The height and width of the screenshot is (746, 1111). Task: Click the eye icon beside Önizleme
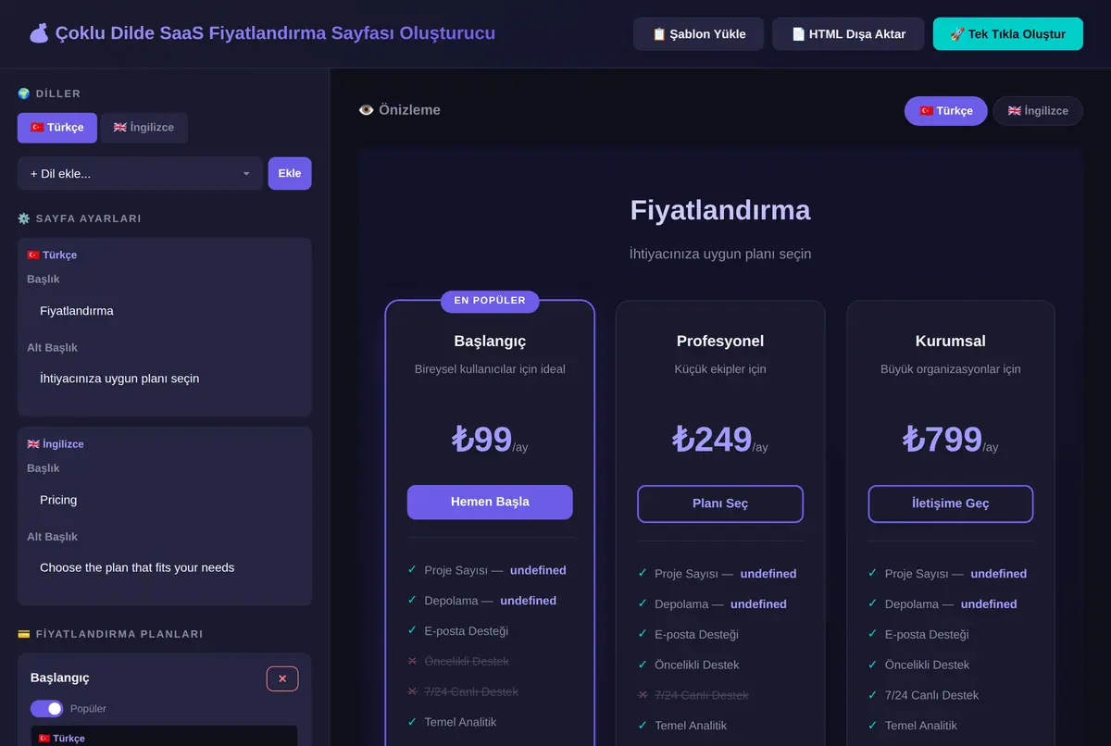coord(367,110)
